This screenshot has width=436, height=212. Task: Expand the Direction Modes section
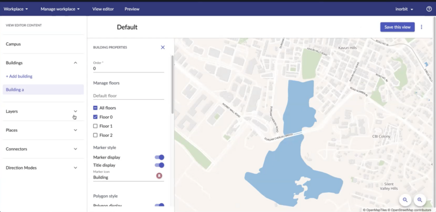pos(75,168)
